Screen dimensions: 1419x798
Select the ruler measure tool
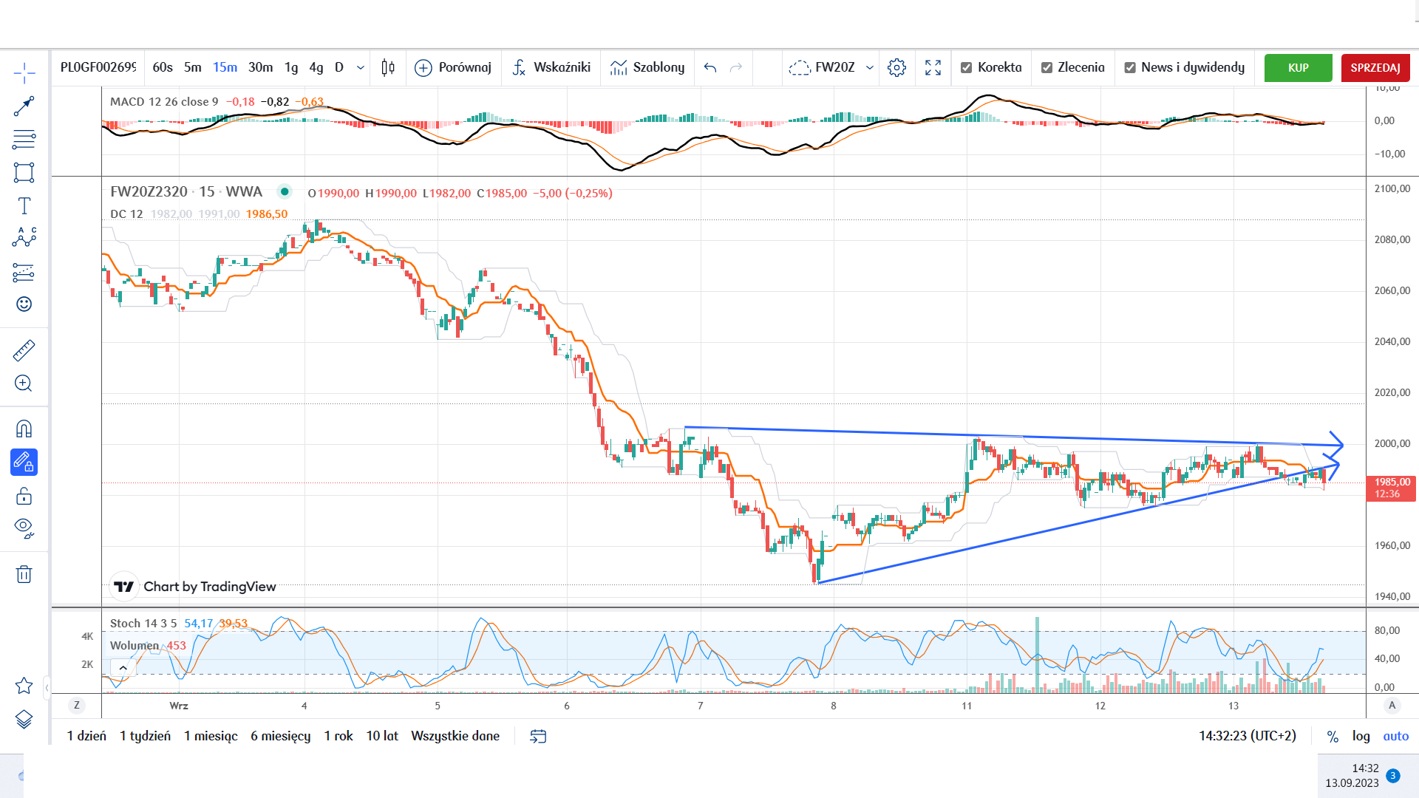[24, 350]
